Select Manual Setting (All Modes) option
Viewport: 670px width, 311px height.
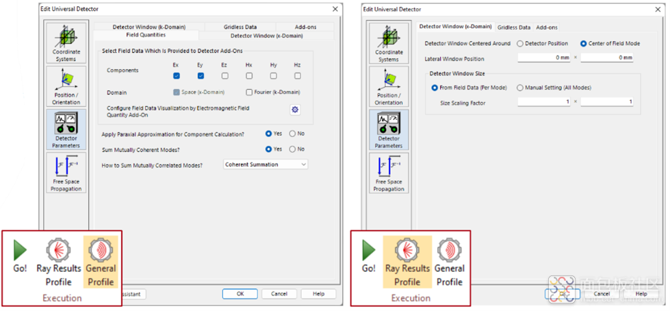coord(520,88)
